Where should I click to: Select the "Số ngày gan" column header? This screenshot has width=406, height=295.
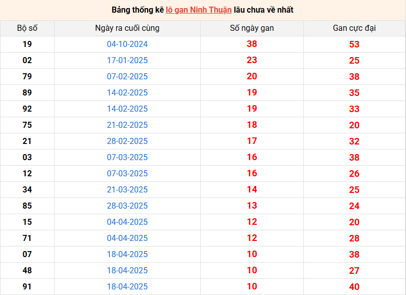pyautogui.click(x=252, y=28)
